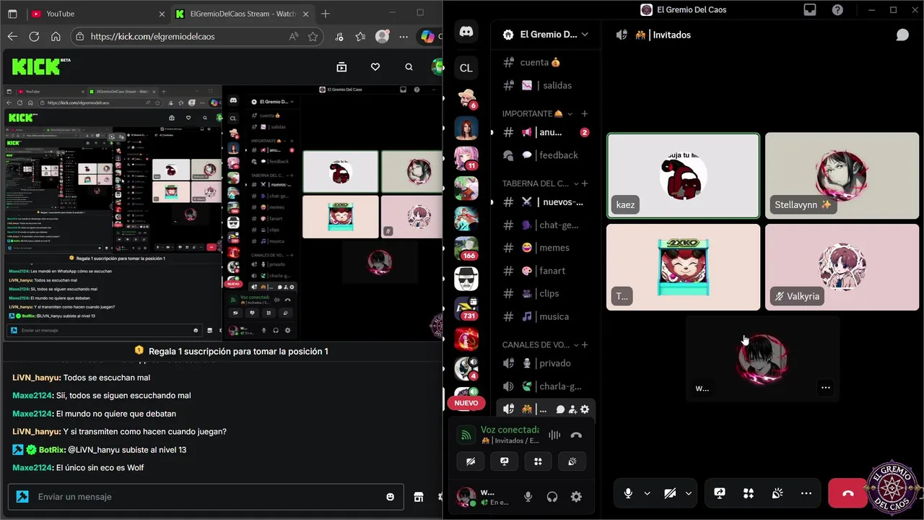The height and width of the screenshot is (520, 924).
Task: Open the fanart channel
Action: [545, 271]
